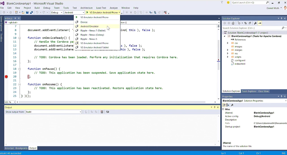Switch to the Error List tab
This screenshot has height=155, width=287.
(x=9, y=148)
